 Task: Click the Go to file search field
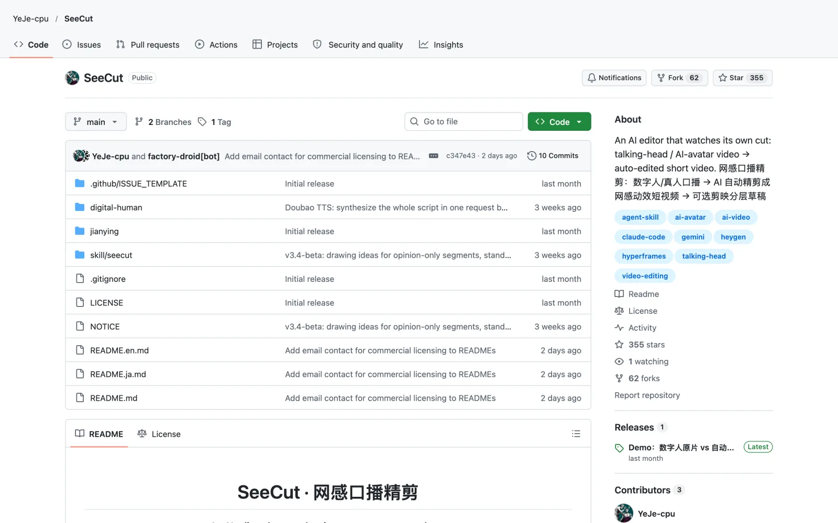(464, 121)
